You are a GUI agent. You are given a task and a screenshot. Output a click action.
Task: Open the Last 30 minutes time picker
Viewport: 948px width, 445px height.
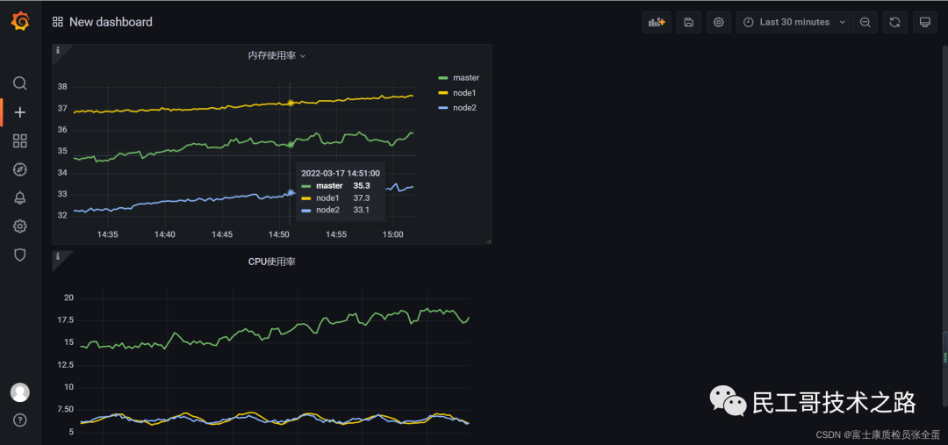tap(794, 22)
